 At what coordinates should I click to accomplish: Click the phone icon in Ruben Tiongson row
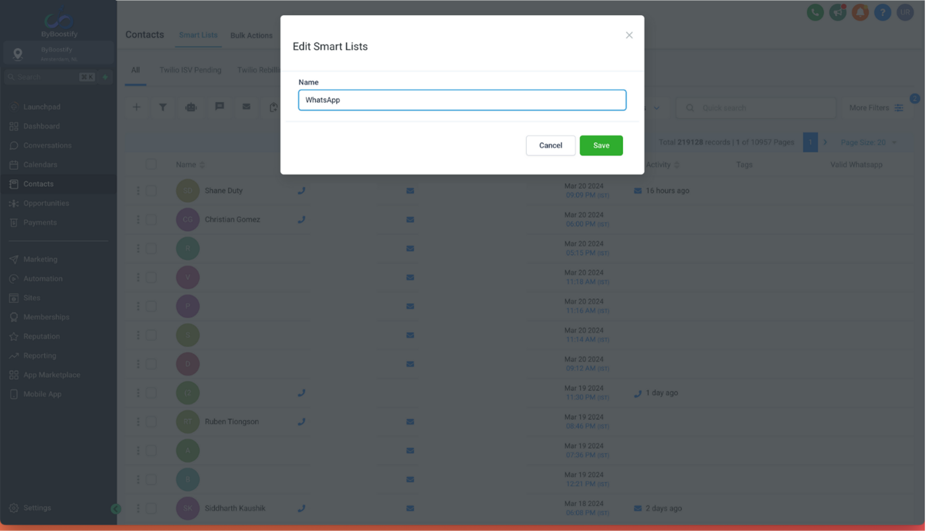tap(302, 421)
